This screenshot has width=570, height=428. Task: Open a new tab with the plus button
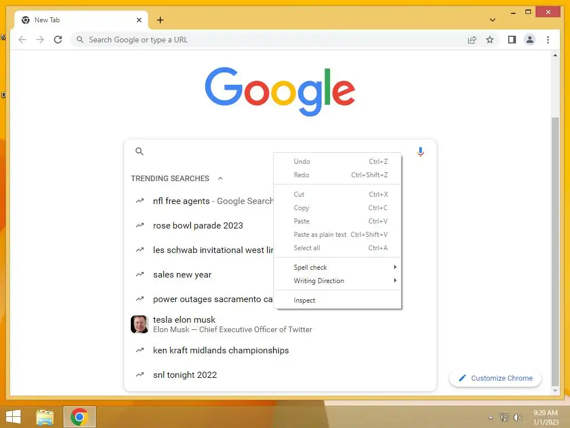click(160, 20)
